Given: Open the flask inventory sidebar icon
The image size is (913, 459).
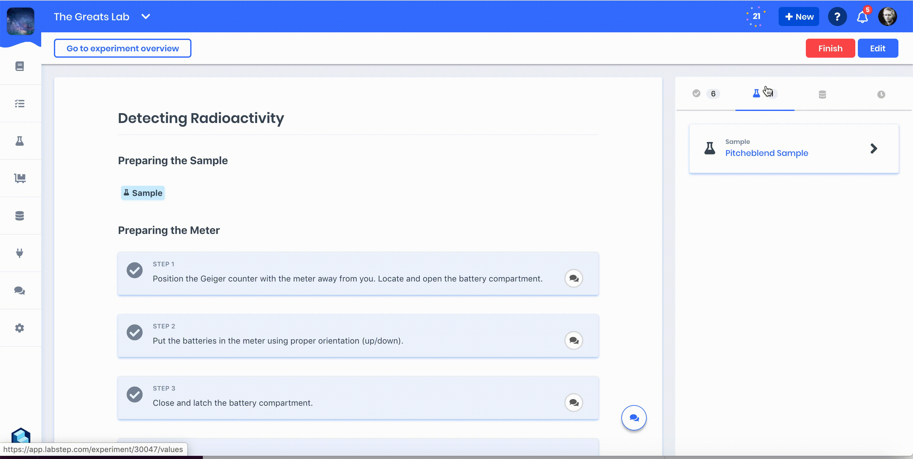Looking at the screenshot, I should [20, 141].
